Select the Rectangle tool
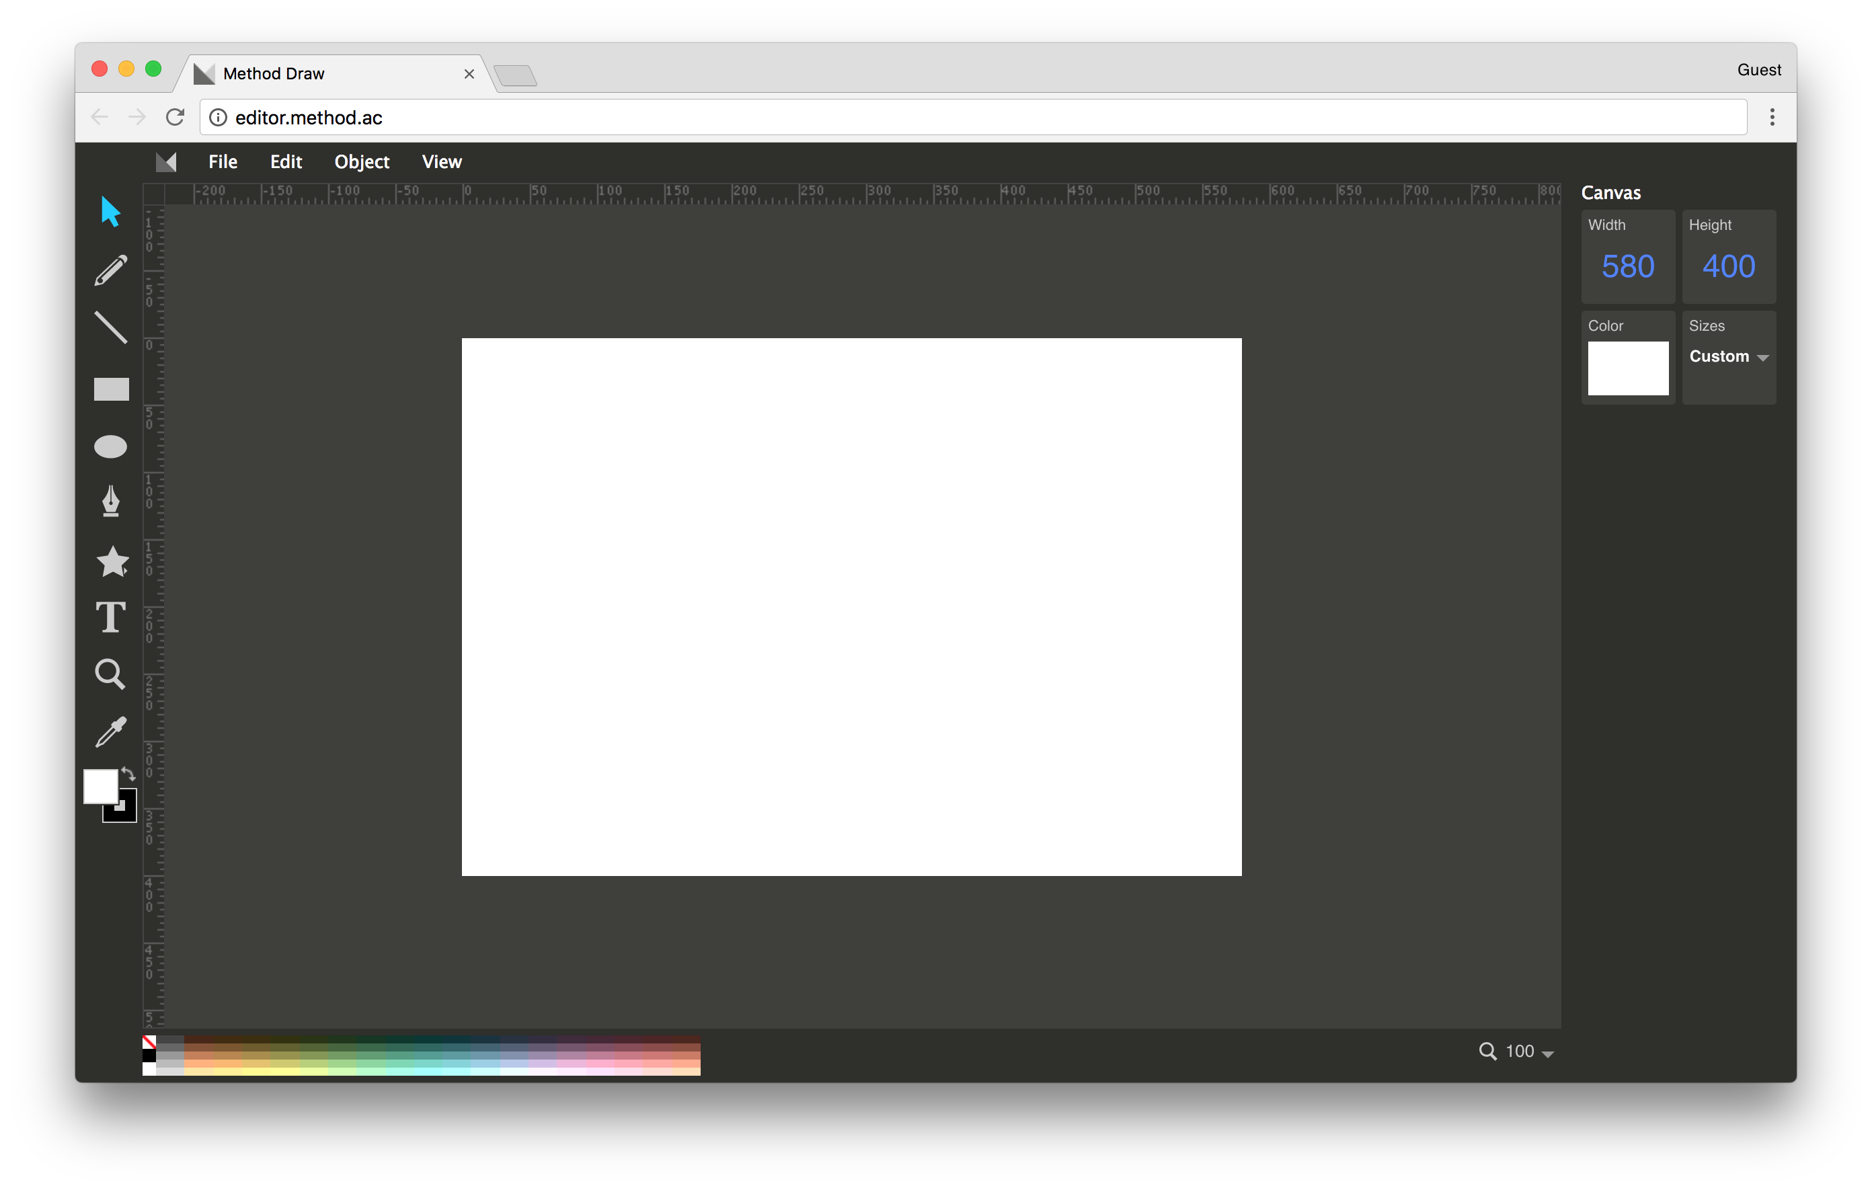 coord(111,389)
